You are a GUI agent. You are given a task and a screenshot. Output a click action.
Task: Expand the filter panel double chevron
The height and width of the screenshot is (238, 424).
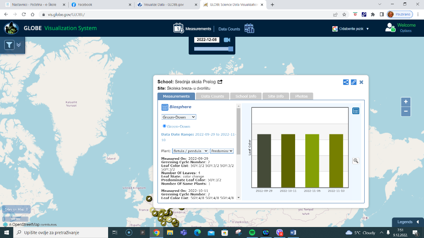coord(19,45)
